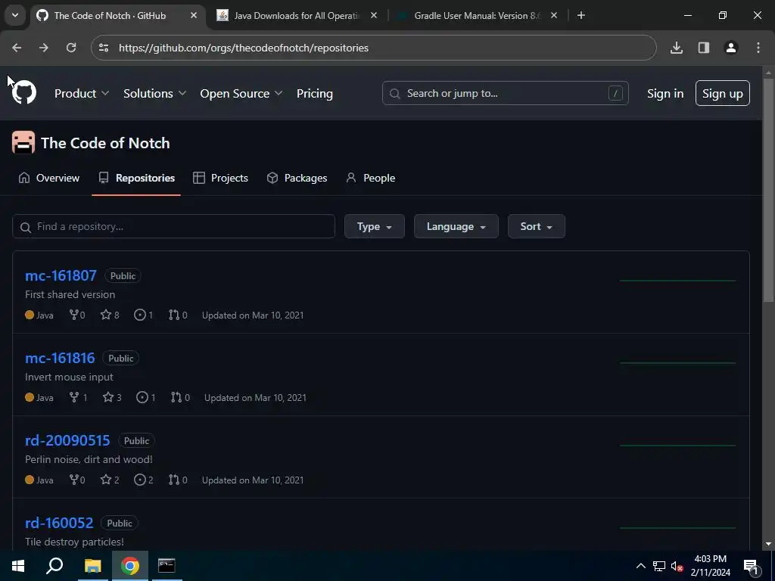Open rd-160052 repository
Viewport: 775px width, 581px height.
click(x=59, y=523)
